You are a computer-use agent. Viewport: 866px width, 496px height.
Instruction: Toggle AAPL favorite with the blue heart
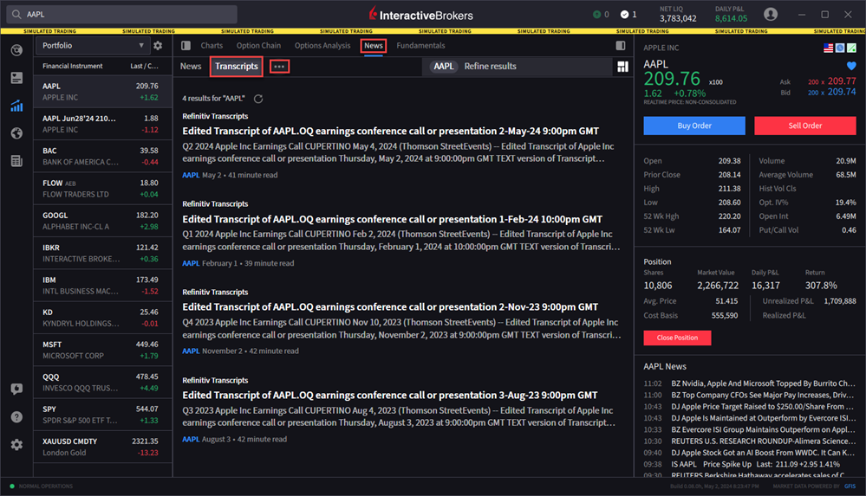point(850,66)
